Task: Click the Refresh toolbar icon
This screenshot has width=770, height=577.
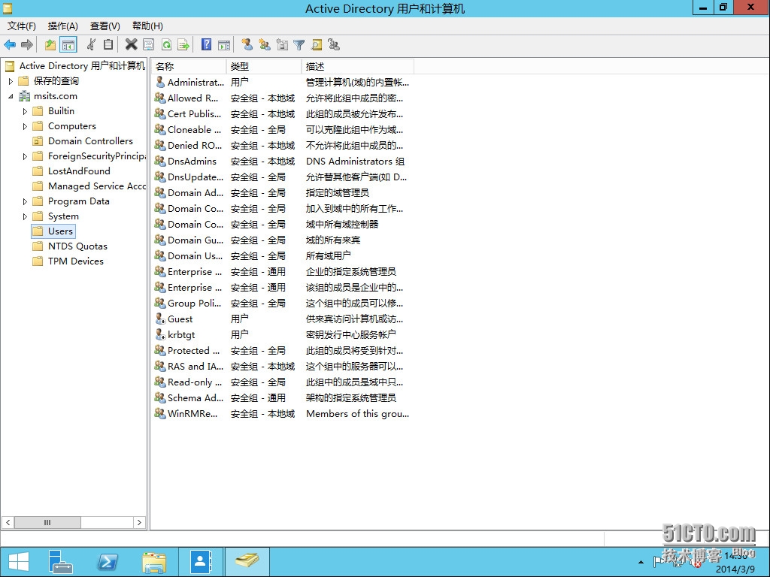Action: click(166, 45)
